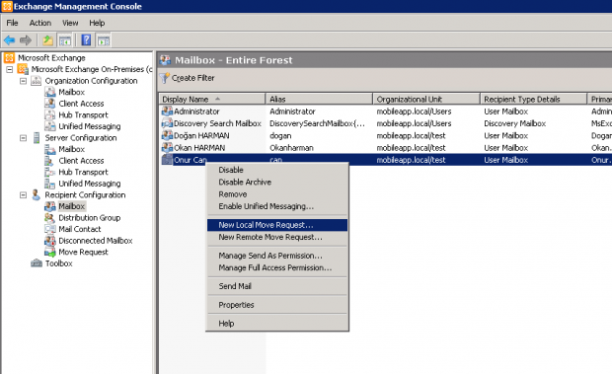Click Administrator's 'mobileapp.local/Users' cell
612x374 pixels.
[414, 112]
